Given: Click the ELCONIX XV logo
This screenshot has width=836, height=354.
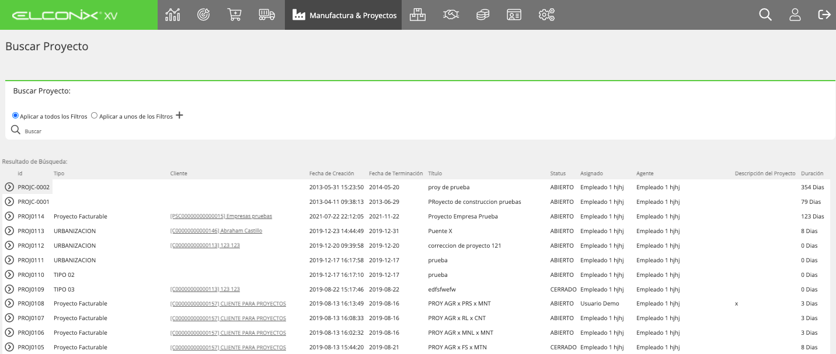Looking at the screenshot, I should (64, 15).
